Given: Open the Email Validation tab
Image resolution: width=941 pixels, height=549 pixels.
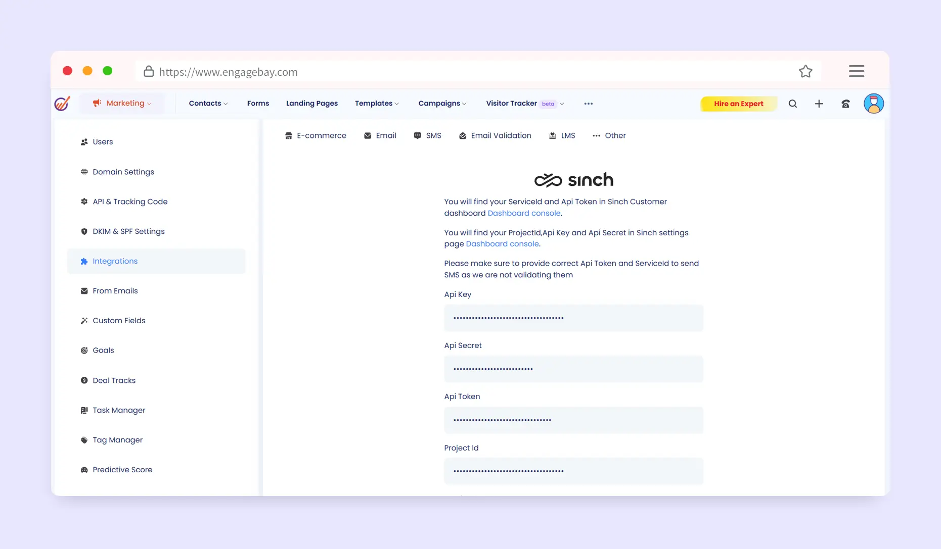Looking at the screenshot, I should point(495,135).
